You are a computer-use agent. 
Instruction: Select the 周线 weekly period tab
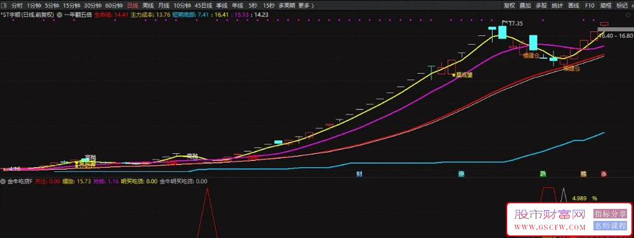[x=148, y=6]
